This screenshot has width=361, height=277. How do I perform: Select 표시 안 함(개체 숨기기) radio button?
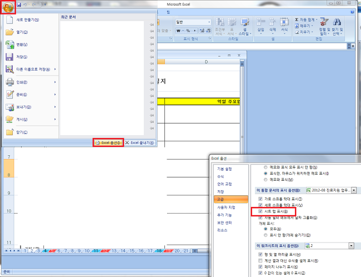tap(265, 235)
